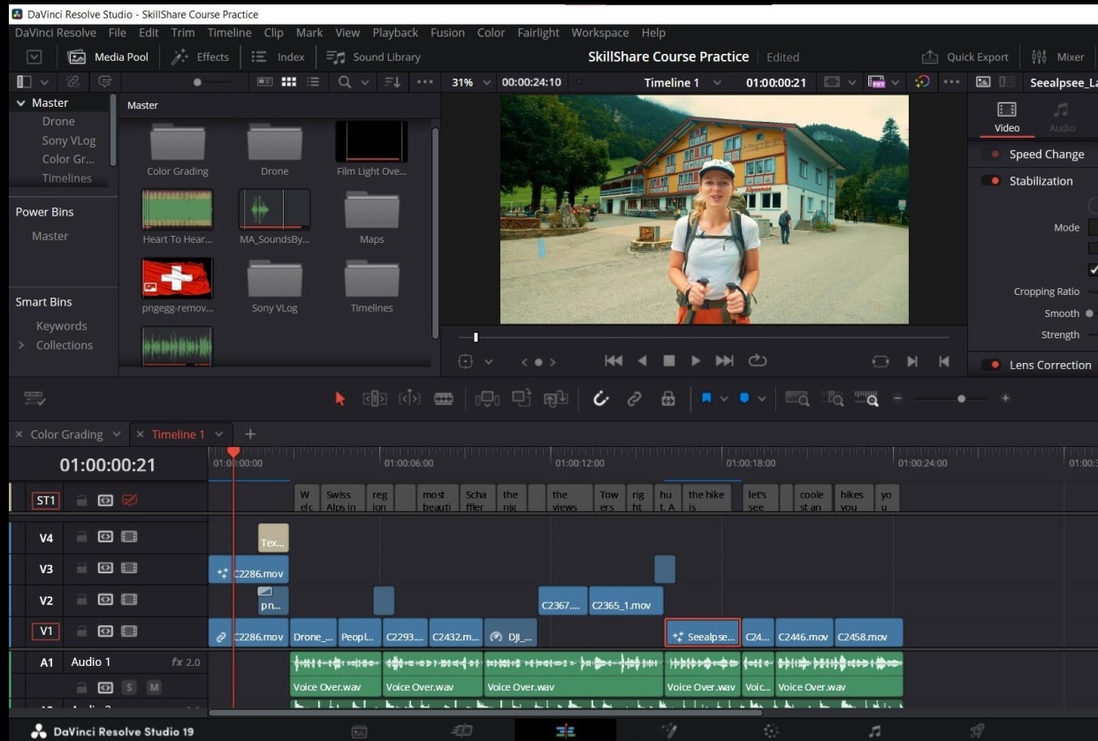Viewport: 1098px width, 741px height.
Task: Disable V2 video track filmstrip icon
Action: [129, 601]
